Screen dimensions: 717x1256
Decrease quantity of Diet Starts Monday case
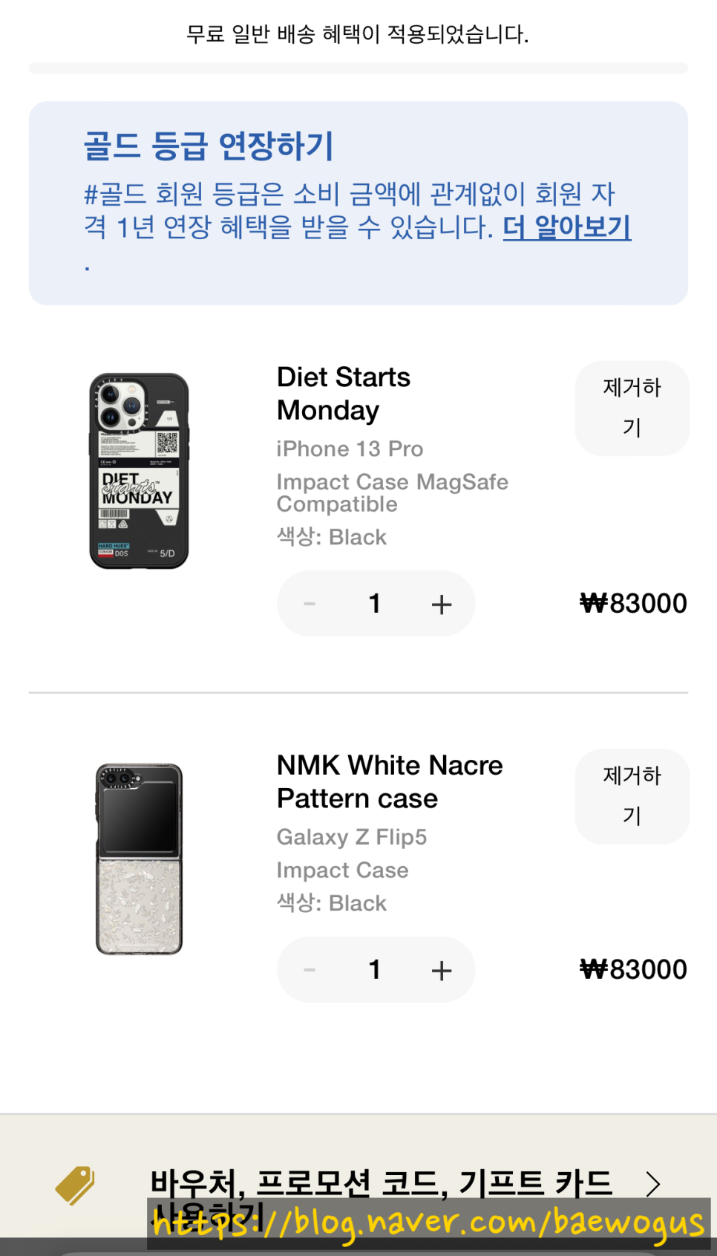(310, 604)
